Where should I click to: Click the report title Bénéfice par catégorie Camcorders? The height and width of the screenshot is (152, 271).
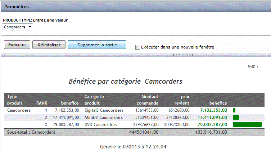[126, 82]
